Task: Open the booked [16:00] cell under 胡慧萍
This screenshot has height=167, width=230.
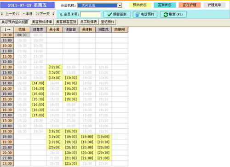Action: click(x=38, y=104)
